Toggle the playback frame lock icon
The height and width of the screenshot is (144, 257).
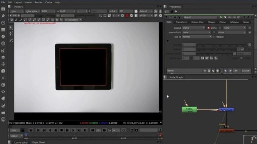[23, 130]
